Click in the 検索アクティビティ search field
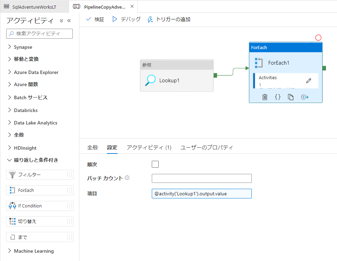 (x=40, y=34)
